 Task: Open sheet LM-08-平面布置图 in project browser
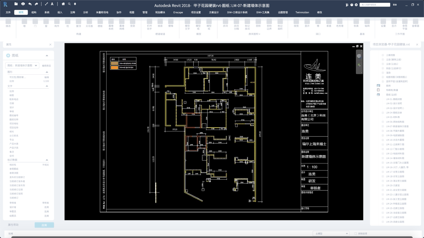pos(397,131)
